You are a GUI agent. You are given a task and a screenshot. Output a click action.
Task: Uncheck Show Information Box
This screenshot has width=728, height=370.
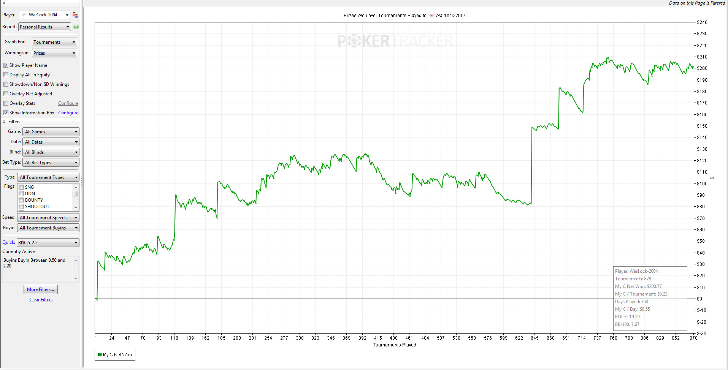coord(6,113)
